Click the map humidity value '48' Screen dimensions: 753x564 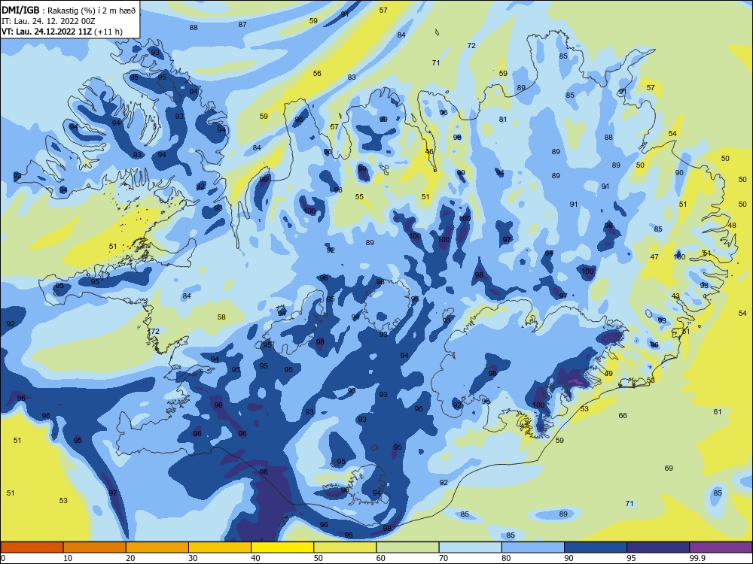pyautogui.click(x=732, y=226)
